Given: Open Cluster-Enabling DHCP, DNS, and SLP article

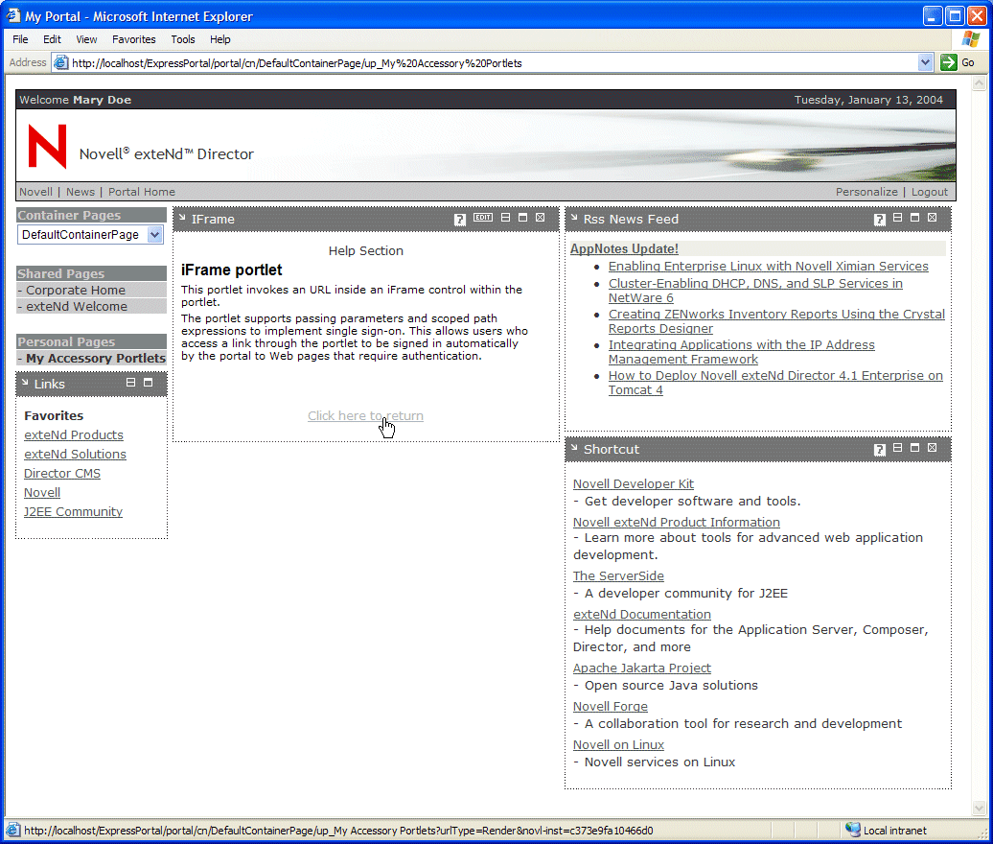Looking at the screenshot, I should [755, 291].
